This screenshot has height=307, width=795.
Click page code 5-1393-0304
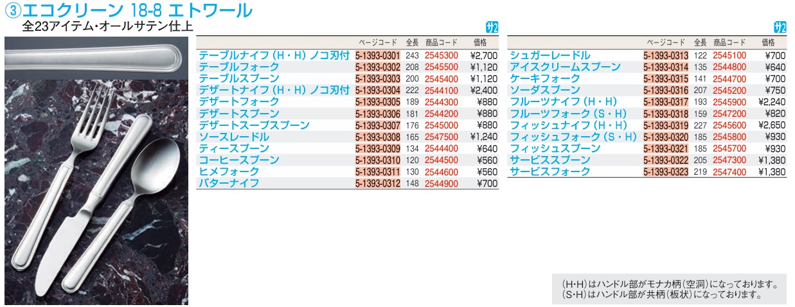378,91
